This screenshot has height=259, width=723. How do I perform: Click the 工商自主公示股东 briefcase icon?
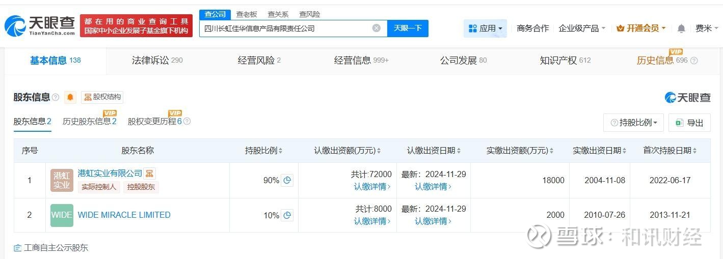[17, 248]
